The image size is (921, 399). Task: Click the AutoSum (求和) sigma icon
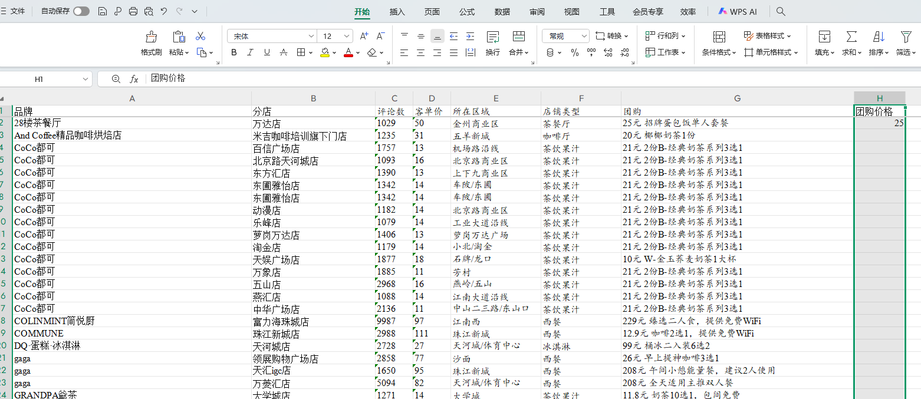851,37
